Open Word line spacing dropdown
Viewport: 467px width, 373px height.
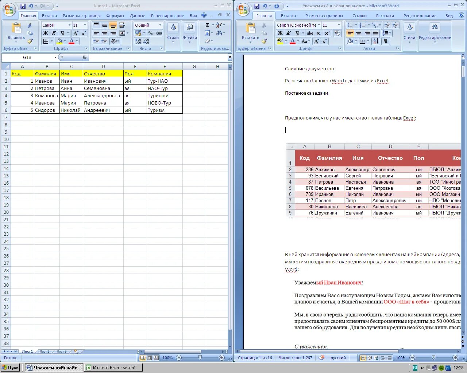click(x=387, y=33)
